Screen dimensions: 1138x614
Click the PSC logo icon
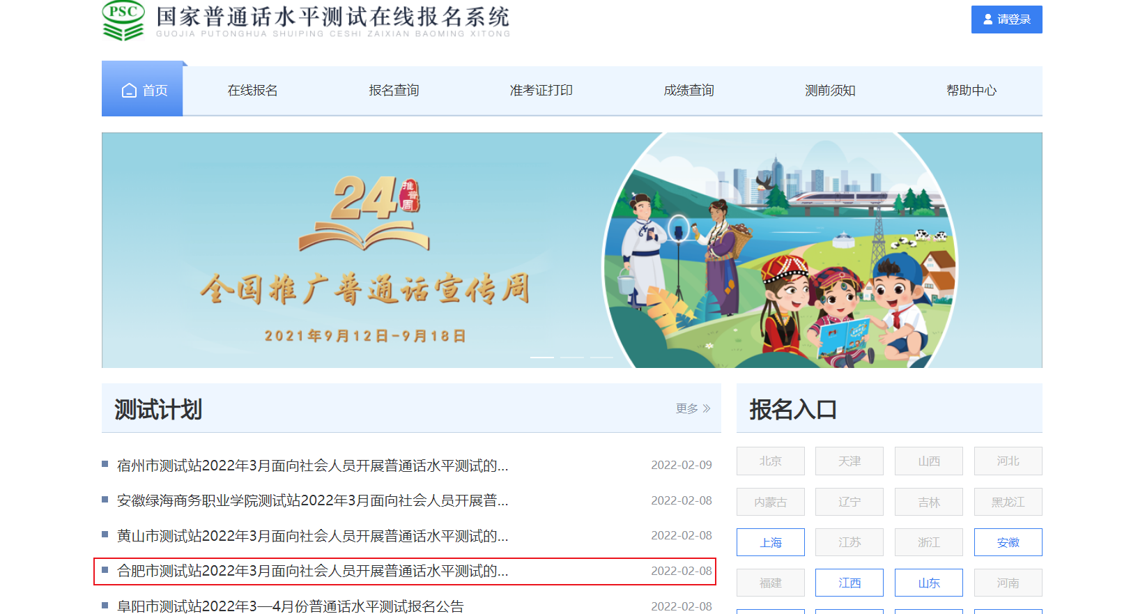[123, 20]
